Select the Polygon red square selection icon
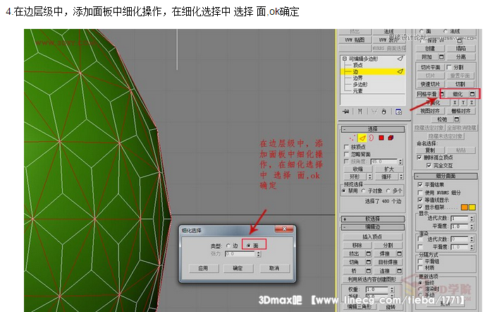The width and height of the screenshot is (485, 312). (381, 138)
